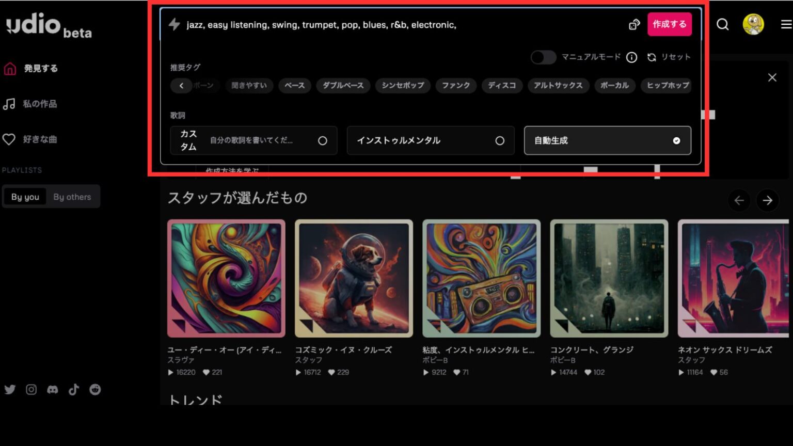Select the インストゥルメンタル lyrics option
The height and width of the screenshot is (446, 793).
tap(431, 140)
